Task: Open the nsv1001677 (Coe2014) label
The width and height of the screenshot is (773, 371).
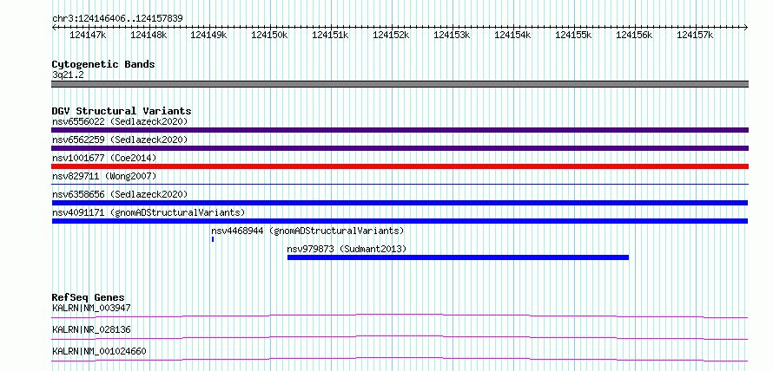Action: [x=104, y=158]
